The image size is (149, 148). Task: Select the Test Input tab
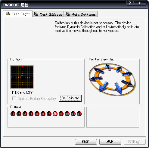18,14
